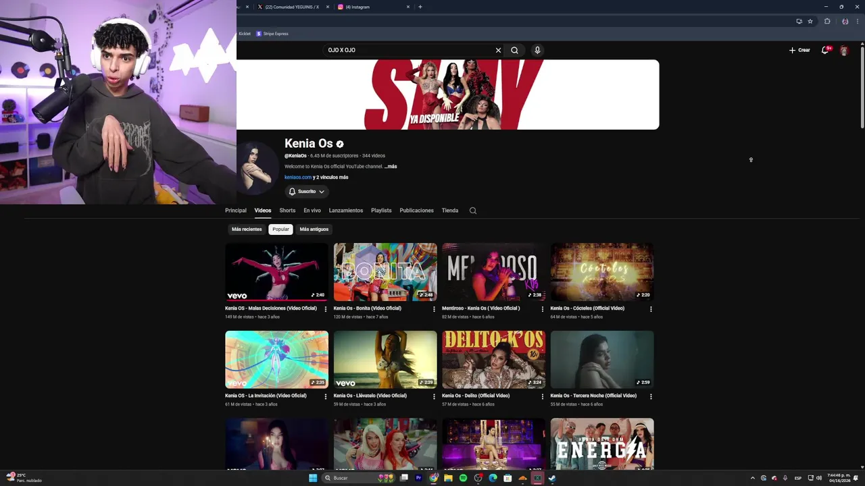This screenshot has width=865, height=486.
Task: Open the Suscrito subscription dropdown
Action: click(x=307, y=192)
